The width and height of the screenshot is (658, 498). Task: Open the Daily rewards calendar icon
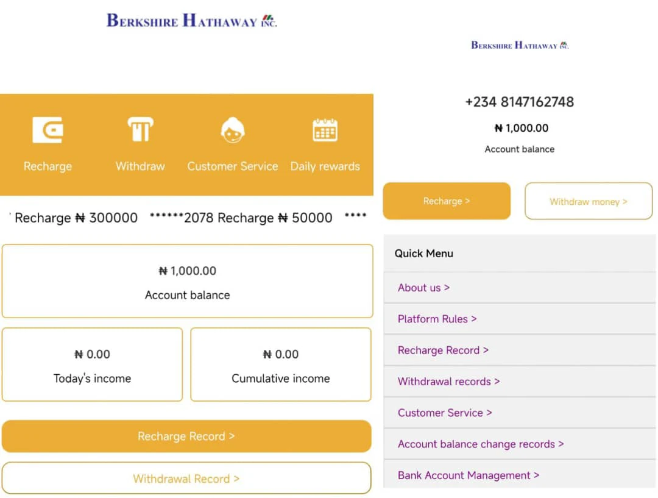pos(325,130)
